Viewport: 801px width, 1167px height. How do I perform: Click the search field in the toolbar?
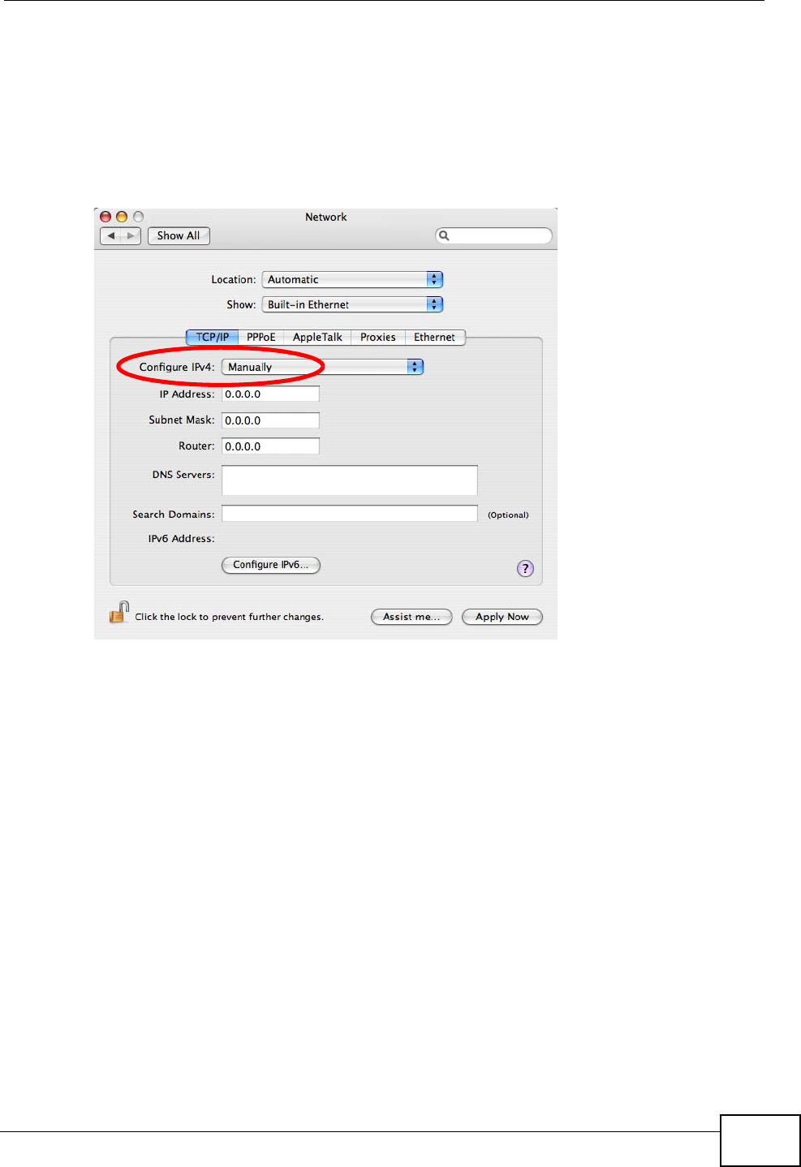[494, 236]
